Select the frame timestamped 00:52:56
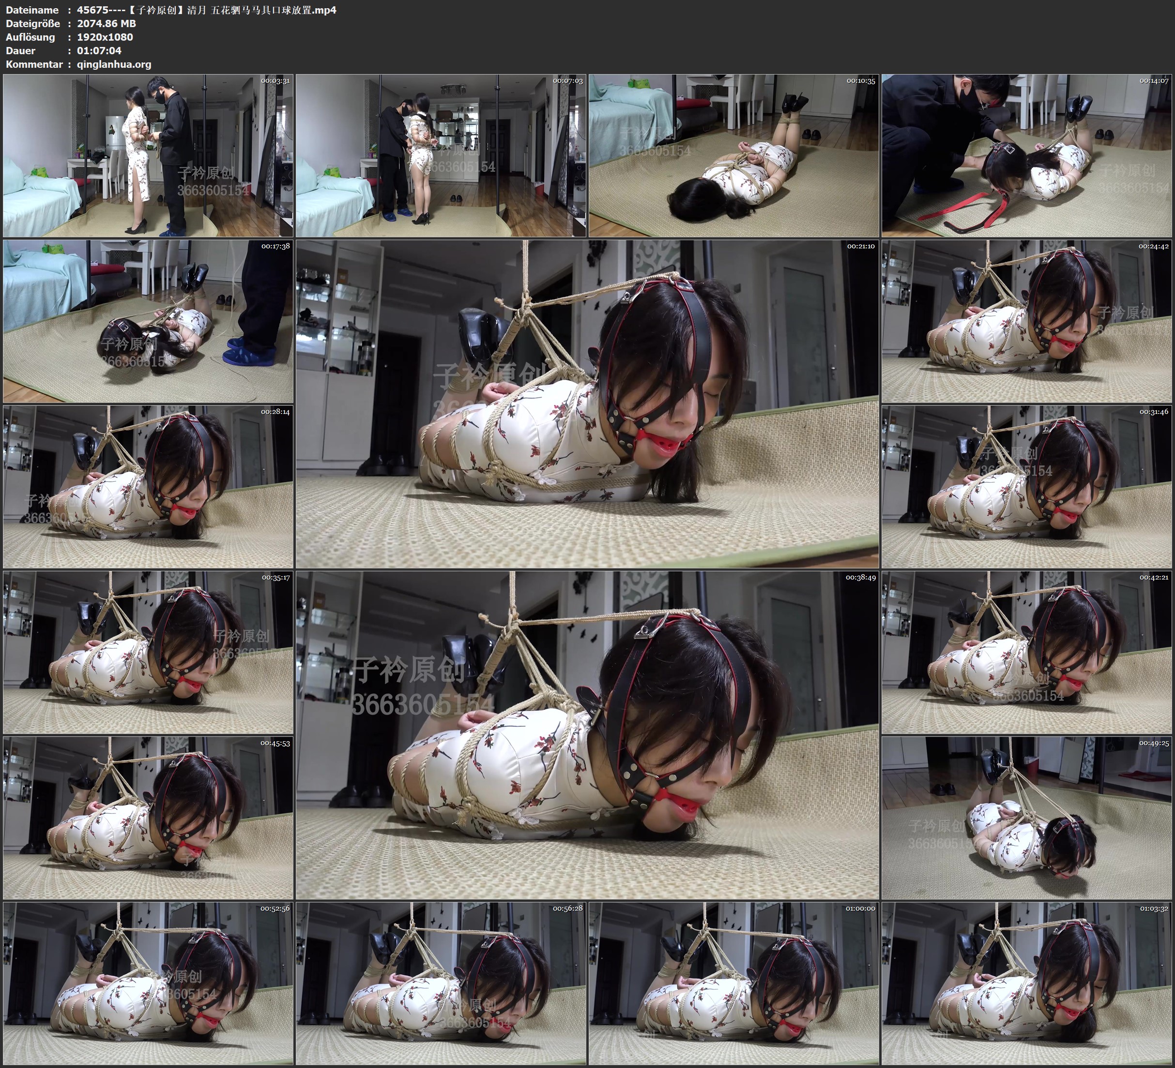The height and width of the screenshot is (1068, 1175). pos(148,983)
